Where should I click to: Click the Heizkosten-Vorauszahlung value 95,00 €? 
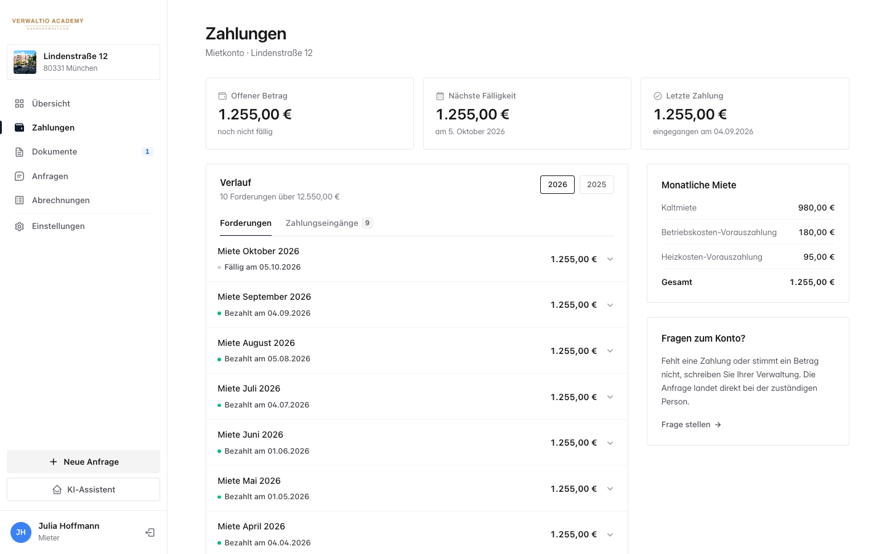(819, 257)
